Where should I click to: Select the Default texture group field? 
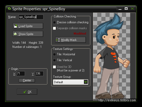click(x=70, y=82)
